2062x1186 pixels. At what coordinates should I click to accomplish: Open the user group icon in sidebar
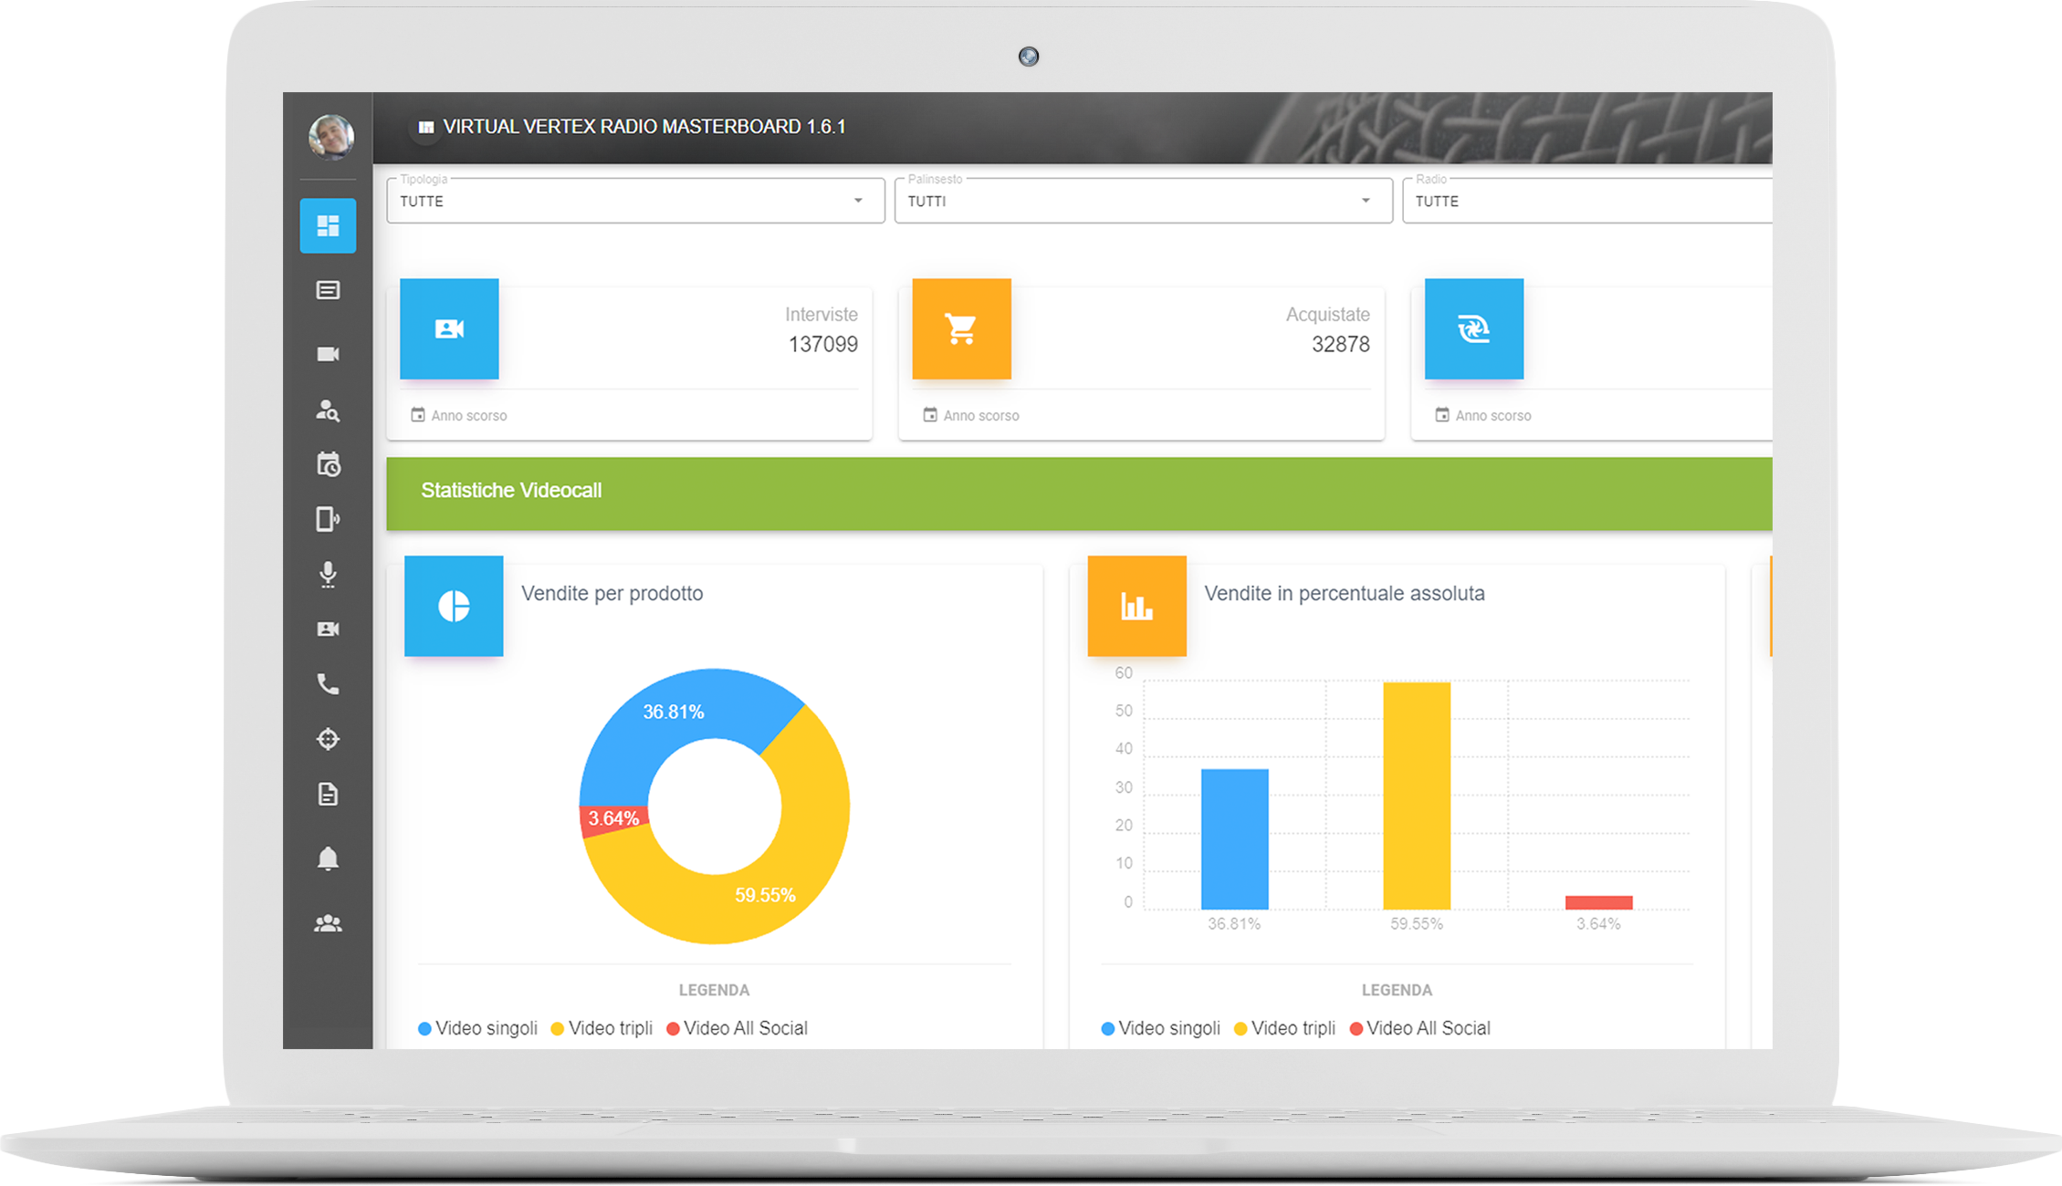point(328,923)
